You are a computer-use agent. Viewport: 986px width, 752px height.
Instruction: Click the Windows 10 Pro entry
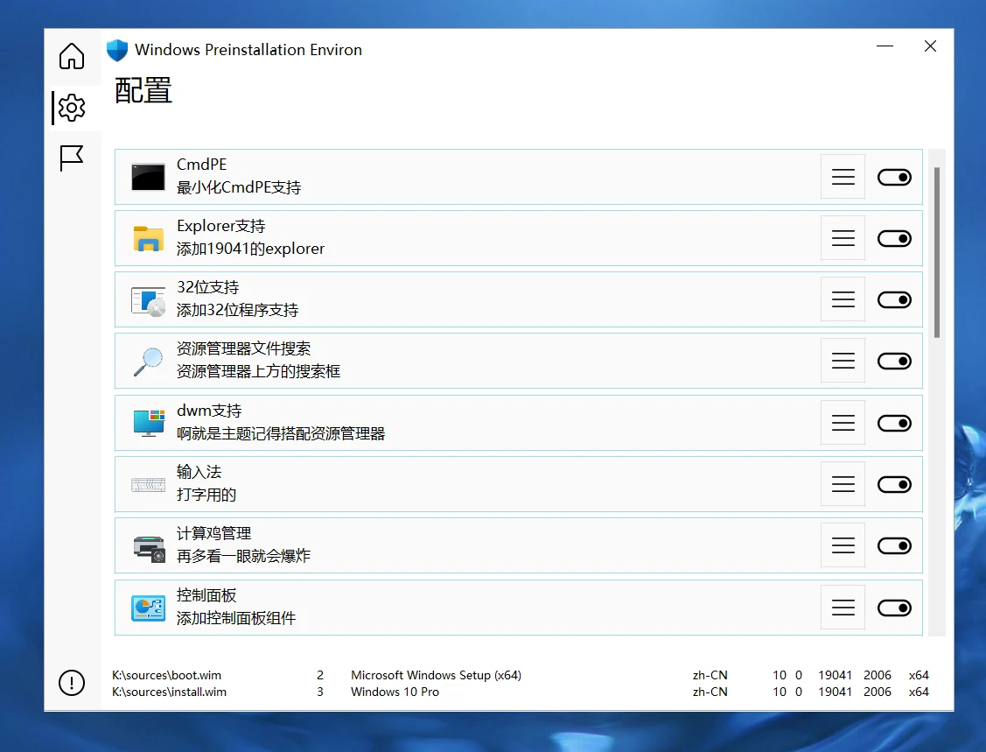coord(395,692)
